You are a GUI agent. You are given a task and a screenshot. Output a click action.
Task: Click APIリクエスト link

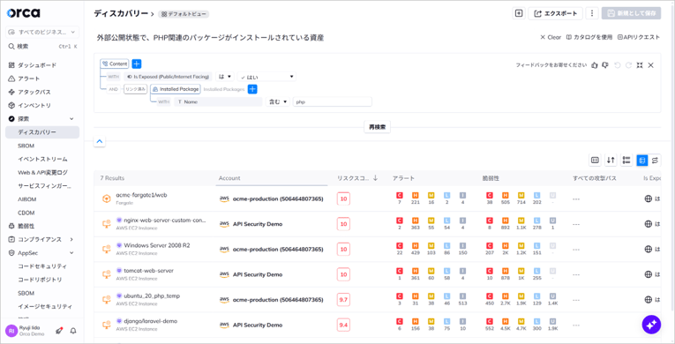(639, 37)
